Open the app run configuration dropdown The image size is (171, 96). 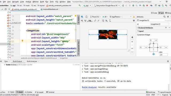pyautogui.click(x=87, y=5)
